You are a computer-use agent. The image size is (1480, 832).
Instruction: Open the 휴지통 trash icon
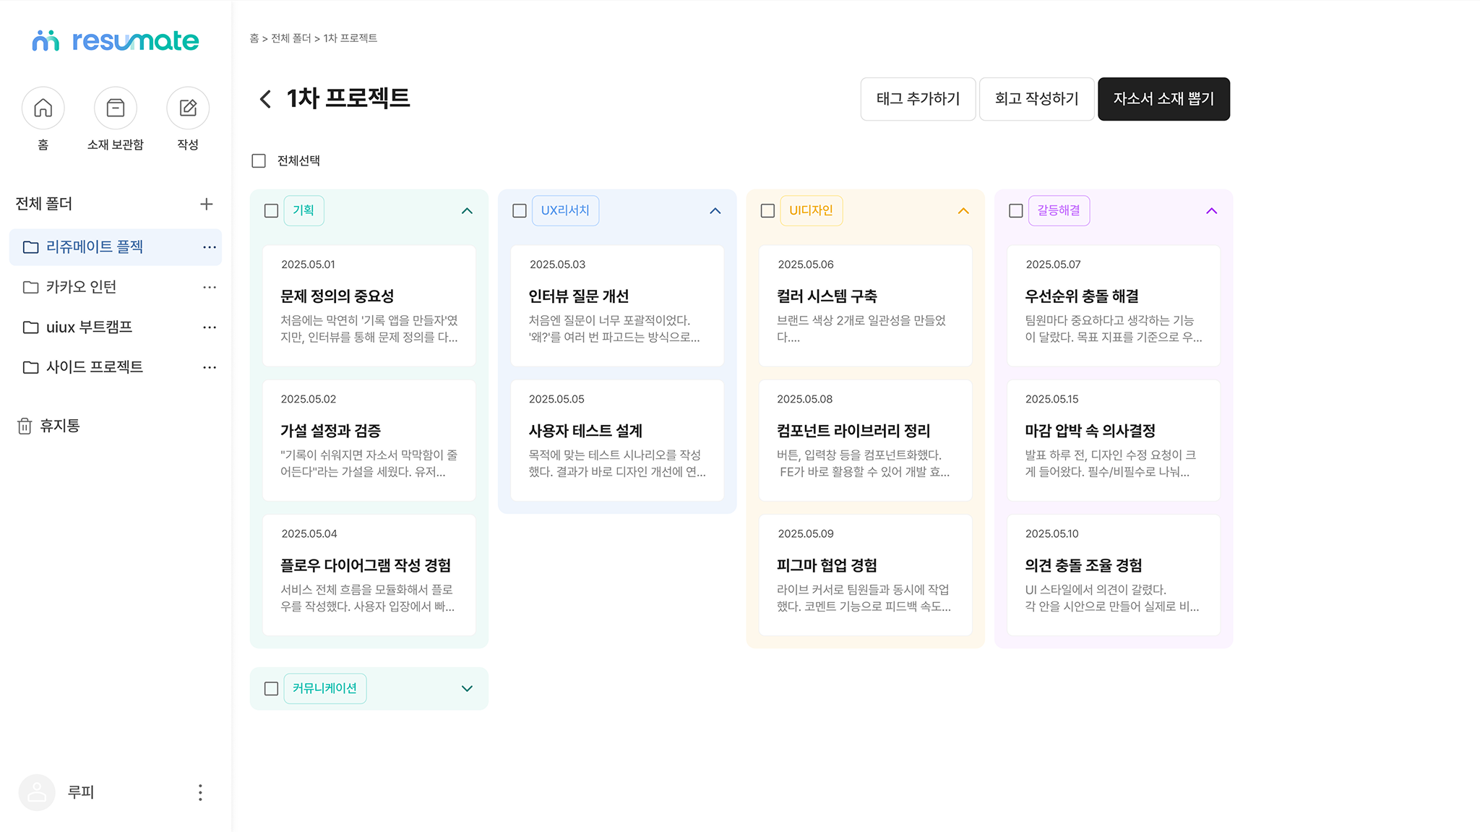click(26, 425)
